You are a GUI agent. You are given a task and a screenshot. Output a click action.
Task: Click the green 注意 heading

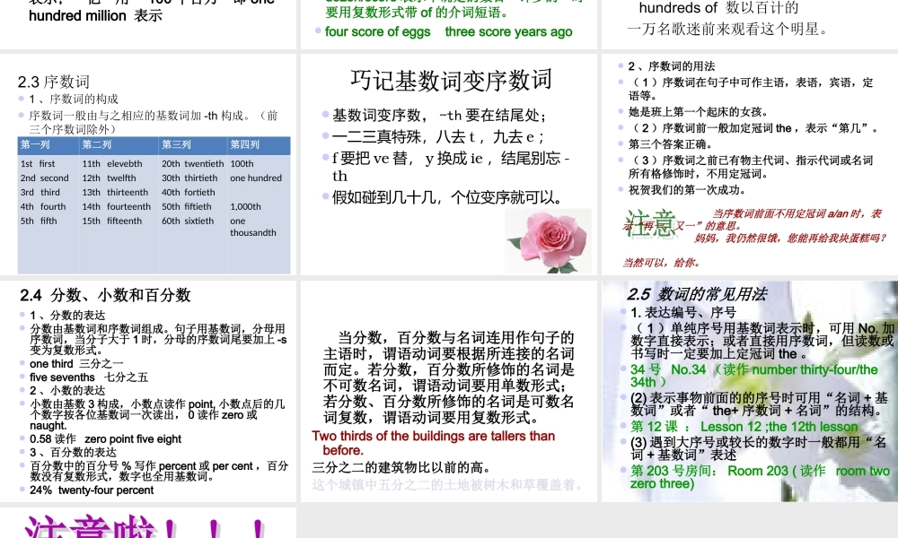(x=650, y=223)
